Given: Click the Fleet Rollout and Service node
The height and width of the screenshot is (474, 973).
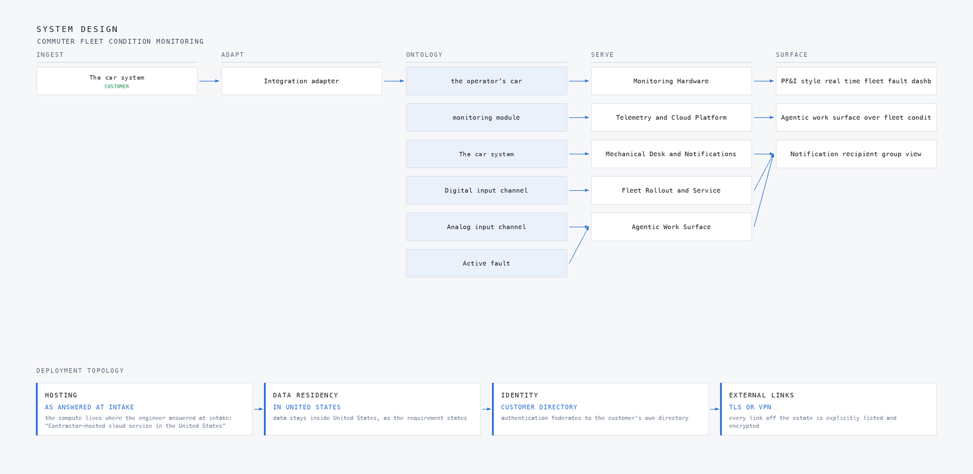Looking at the screenshot, I should [x=671, y=190].
